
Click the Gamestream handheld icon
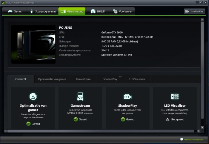pos(80,96)
